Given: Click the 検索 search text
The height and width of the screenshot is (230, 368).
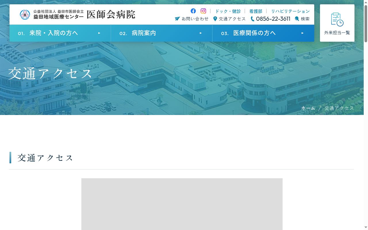Looking at the screenshot, I should click(305, 19).
